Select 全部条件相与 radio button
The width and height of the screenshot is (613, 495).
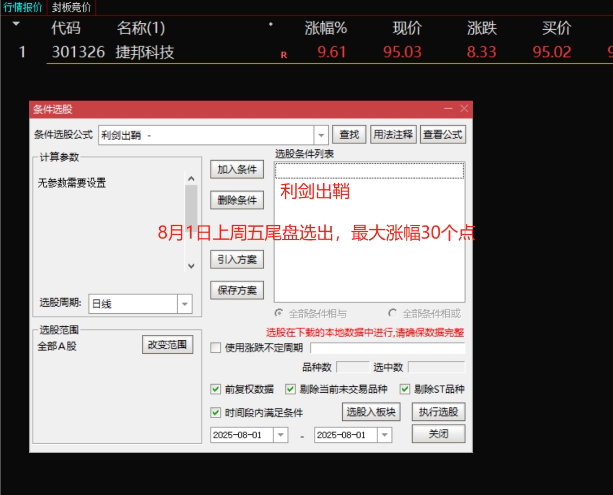[279, 313]
